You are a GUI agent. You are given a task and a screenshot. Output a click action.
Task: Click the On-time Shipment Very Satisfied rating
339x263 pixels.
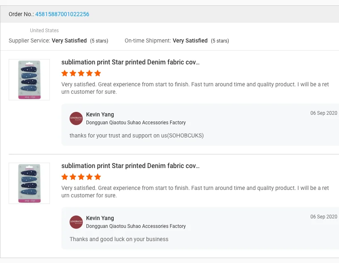pyautogui.click(x=190, y=41)
